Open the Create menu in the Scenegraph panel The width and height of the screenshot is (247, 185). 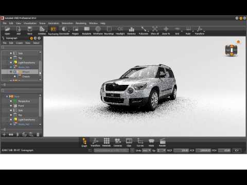[19, 43]
